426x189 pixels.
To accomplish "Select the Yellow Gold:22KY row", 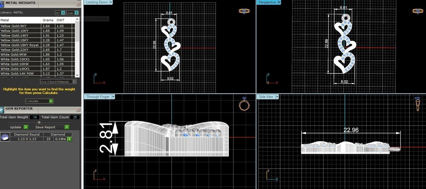I will [37, 50].
